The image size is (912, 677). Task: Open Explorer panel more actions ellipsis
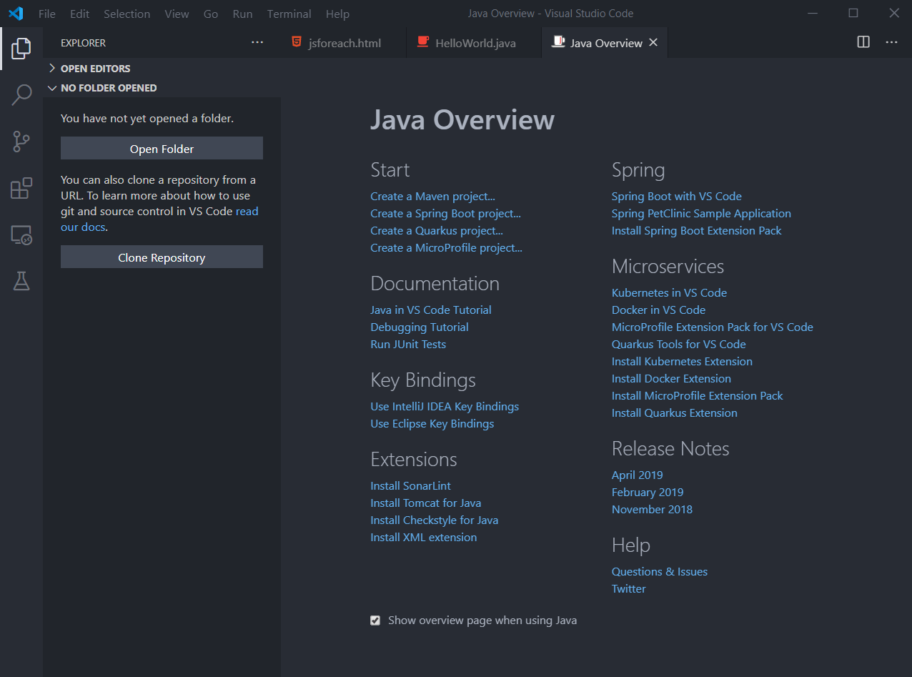(257, 43)
